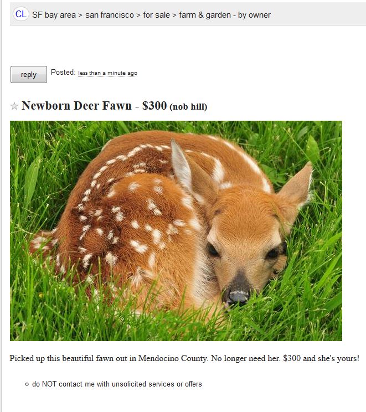Open the for sale category breadcrumb
The width and height of the screenshot is (366, 412).
click(156, 15)
